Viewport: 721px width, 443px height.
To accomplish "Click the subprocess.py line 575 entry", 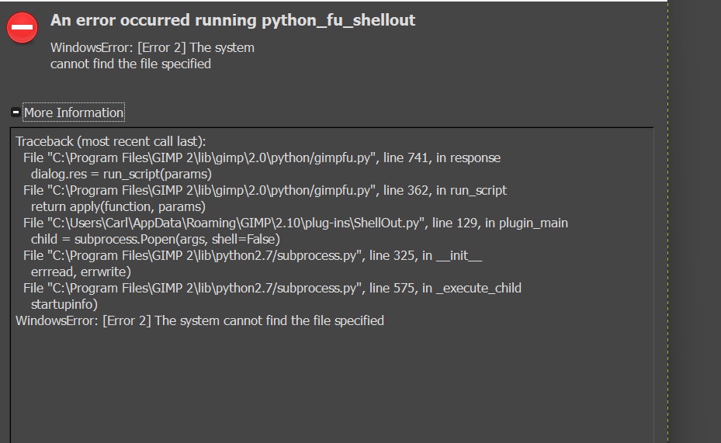I will point(272,288).
